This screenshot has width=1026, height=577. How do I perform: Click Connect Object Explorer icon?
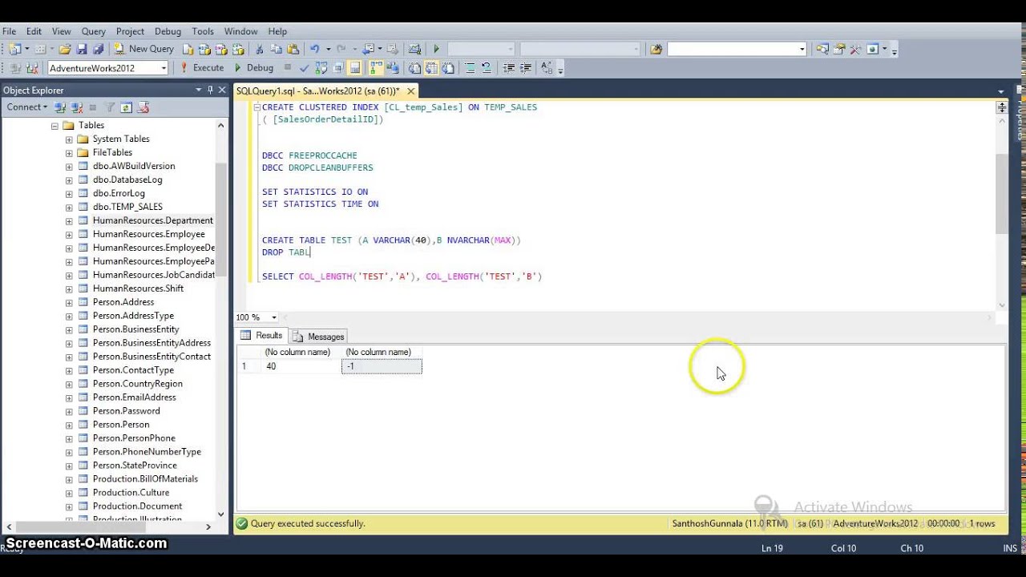[60, 107]
